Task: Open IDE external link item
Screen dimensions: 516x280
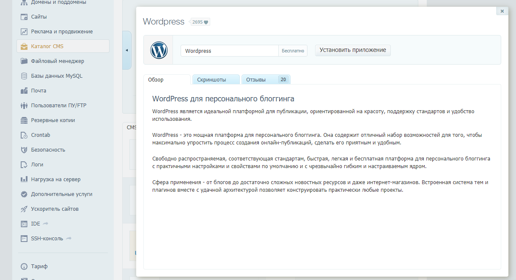Action: (x=36, y=224)
